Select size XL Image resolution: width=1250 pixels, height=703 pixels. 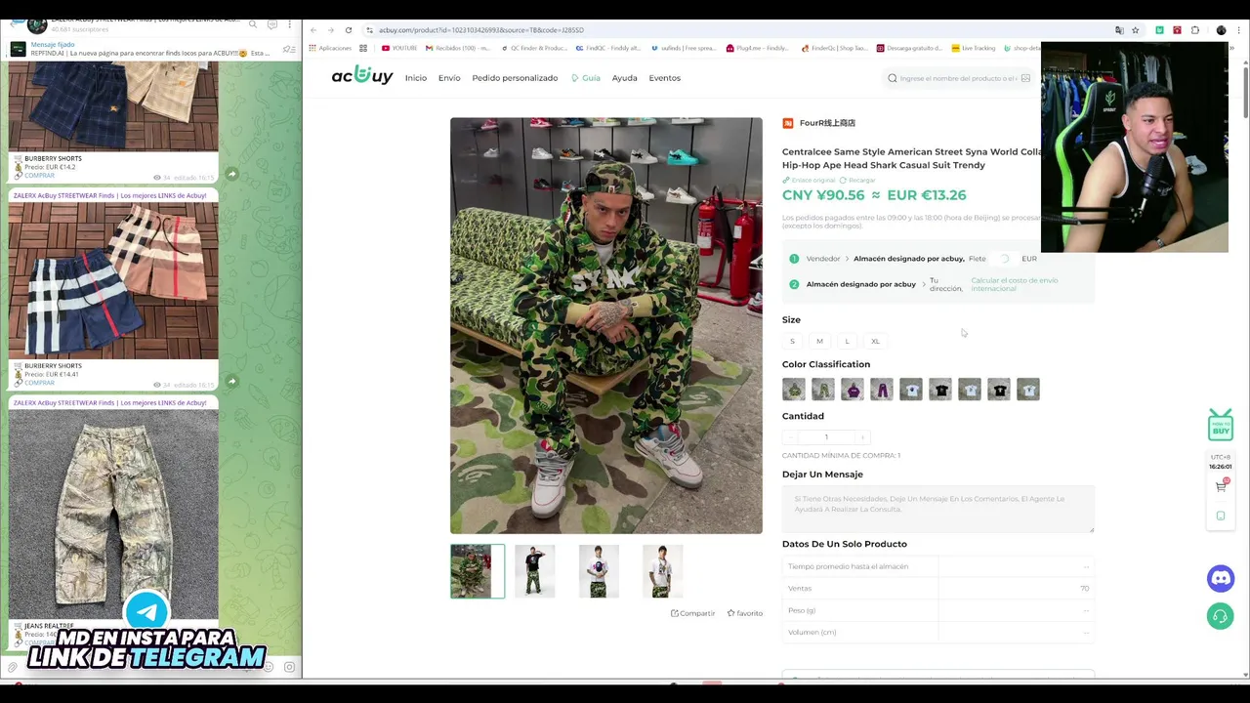pyautogui.click(x=875, y=341)
